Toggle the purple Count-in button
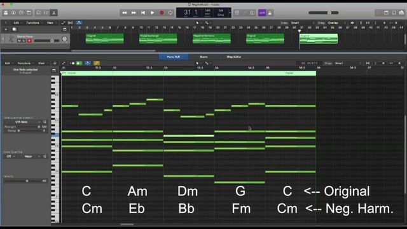This screenshot has height=229, width=407. click(x=262, y=13)
